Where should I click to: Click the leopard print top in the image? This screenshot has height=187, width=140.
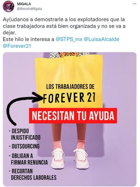click(x=69, y=55)
